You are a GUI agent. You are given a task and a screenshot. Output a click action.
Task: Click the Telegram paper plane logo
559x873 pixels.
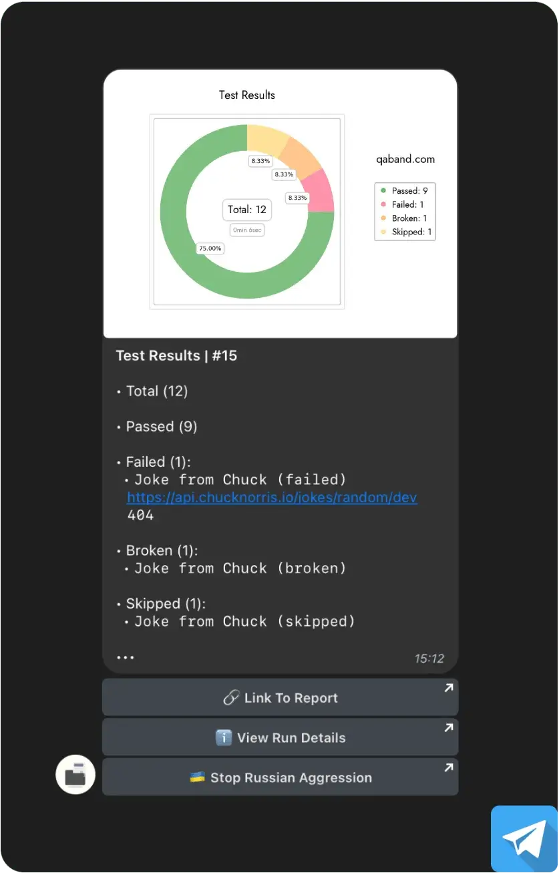coord(524,839)
